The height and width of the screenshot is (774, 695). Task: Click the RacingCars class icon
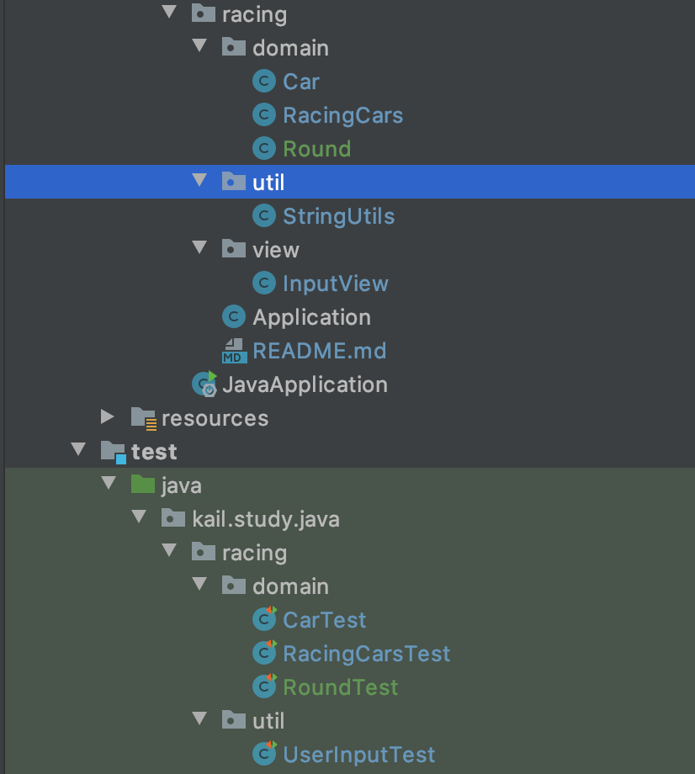click(264, 115)
